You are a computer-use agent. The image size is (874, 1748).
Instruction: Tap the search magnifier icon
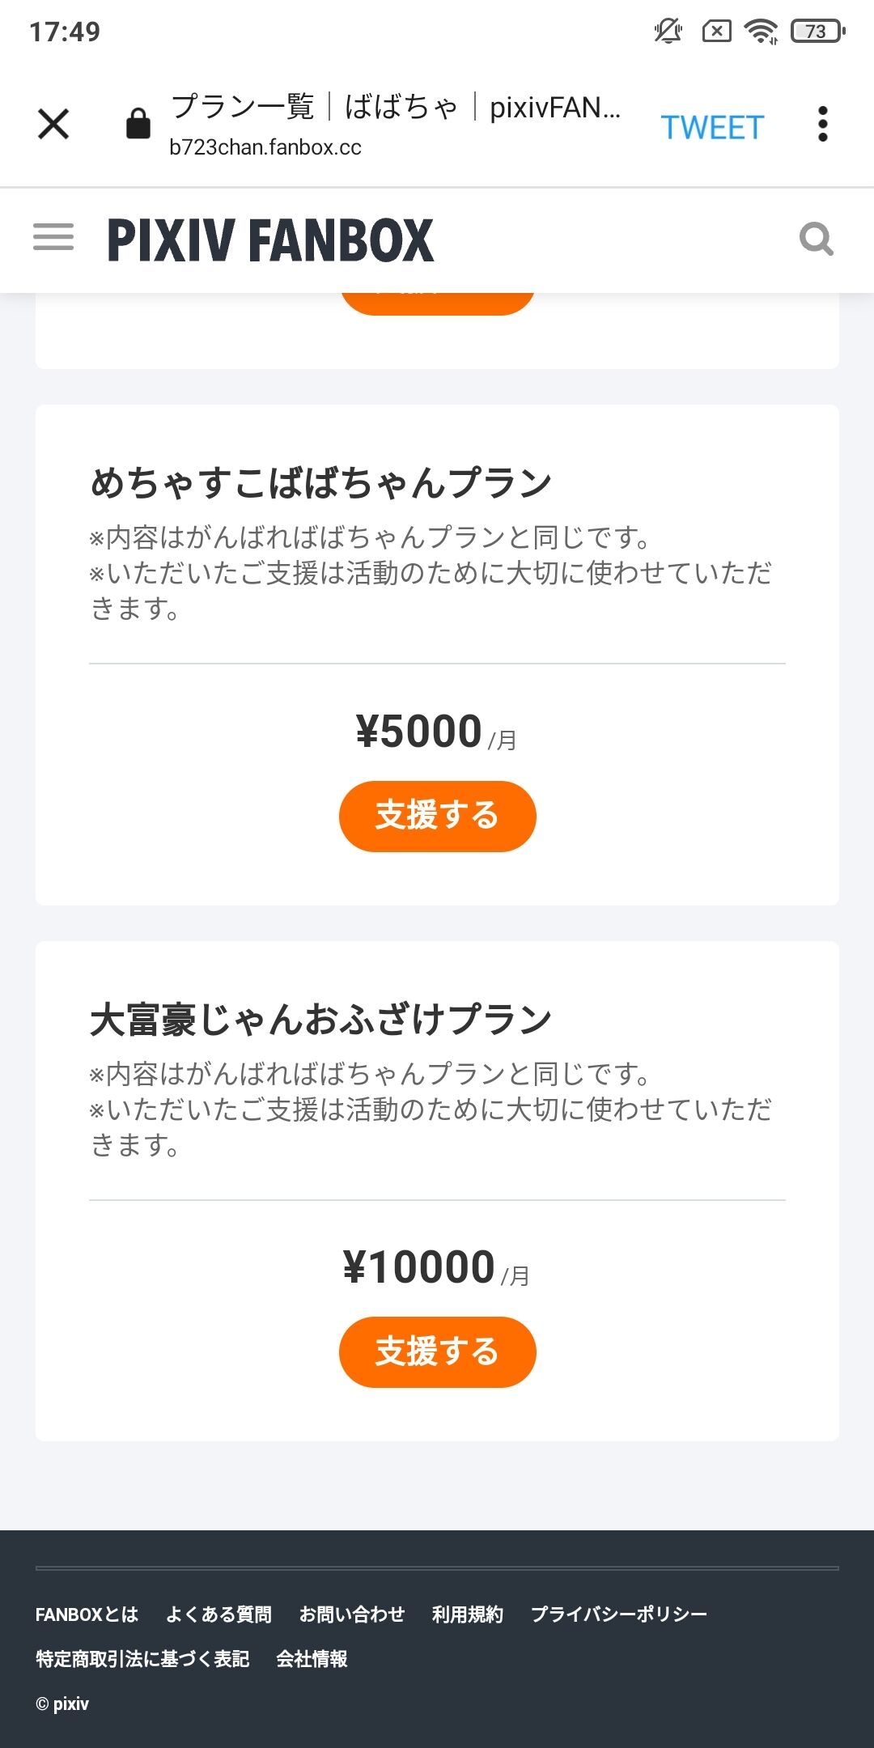tap(816, 240)
